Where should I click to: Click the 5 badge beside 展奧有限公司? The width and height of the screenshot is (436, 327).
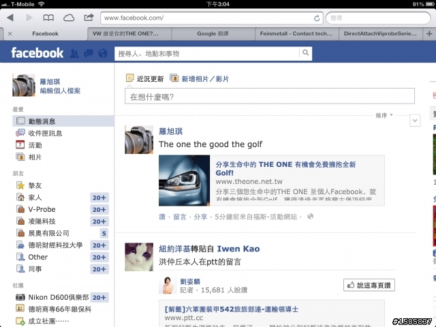[104, 233]
